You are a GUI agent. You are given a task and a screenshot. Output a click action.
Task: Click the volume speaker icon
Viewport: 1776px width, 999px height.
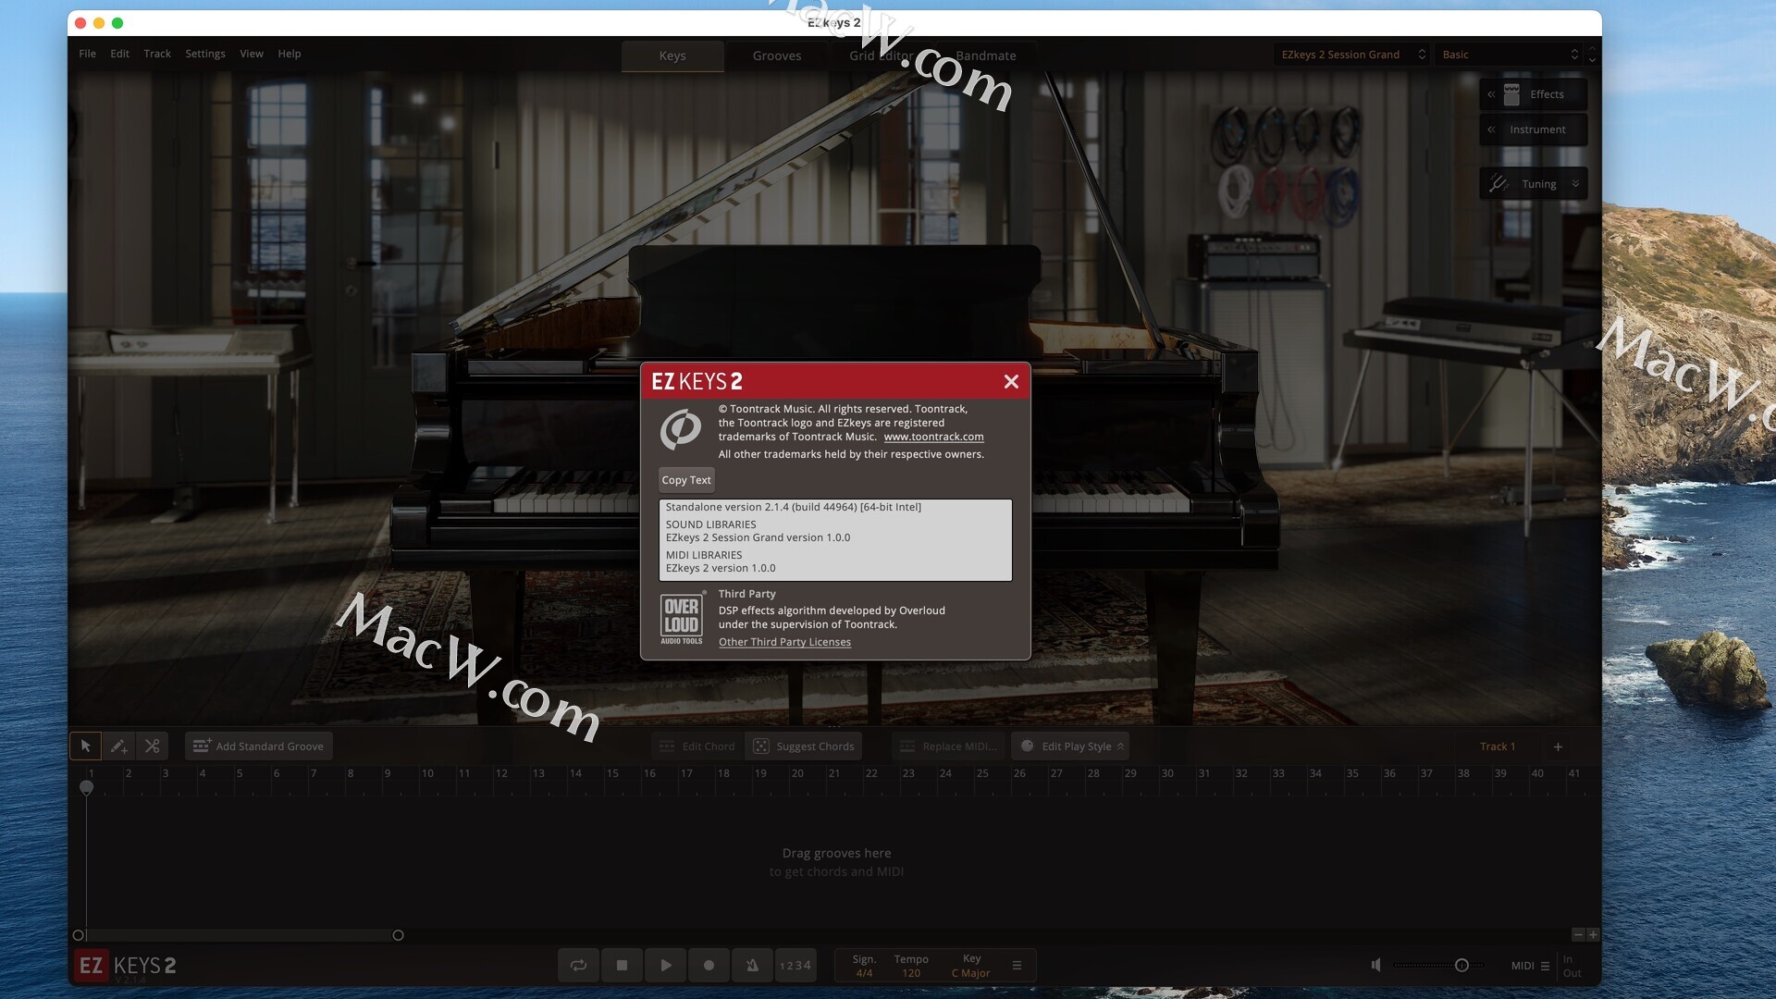pyautogui.click(x=1375, y=965)
